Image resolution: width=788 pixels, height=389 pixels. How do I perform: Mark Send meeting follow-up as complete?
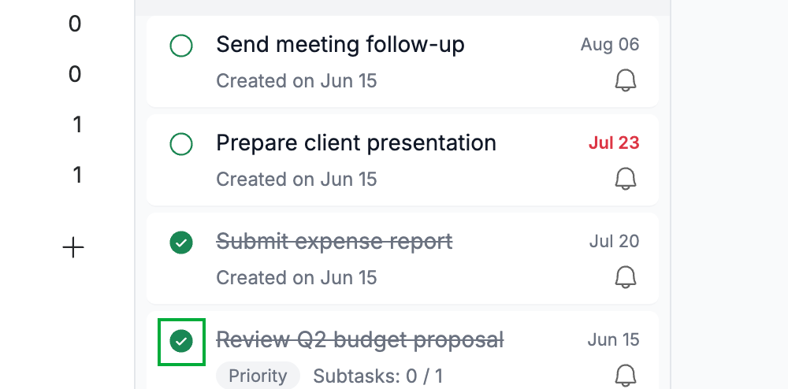[x=181, y=46]
